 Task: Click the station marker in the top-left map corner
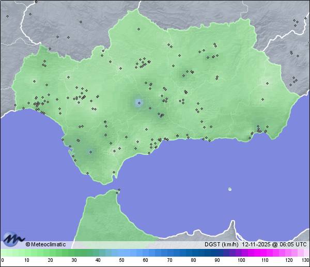click(x=7, y=16)
